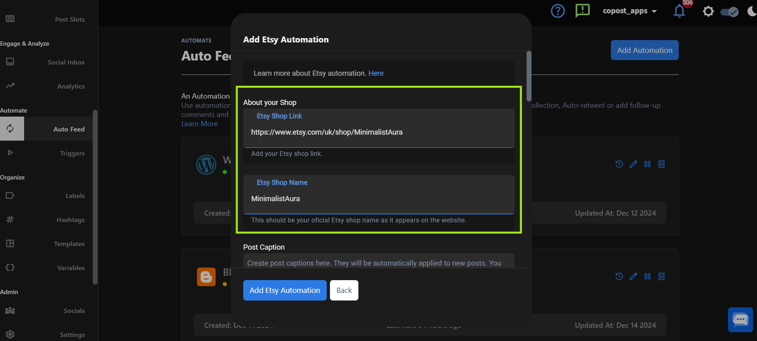The image size is (757, 341).
Task: Click the Variables curly braces icon
Action: click(x=10, y=267)
